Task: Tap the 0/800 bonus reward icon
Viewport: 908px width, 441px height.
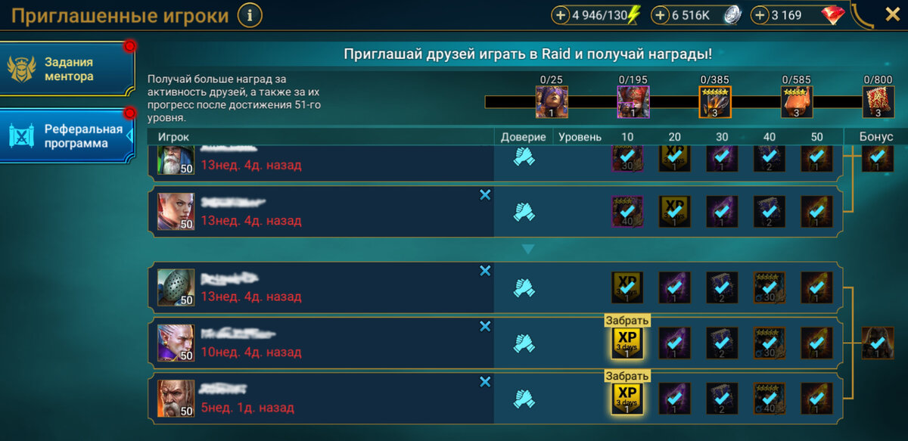Action: point(878,101)
